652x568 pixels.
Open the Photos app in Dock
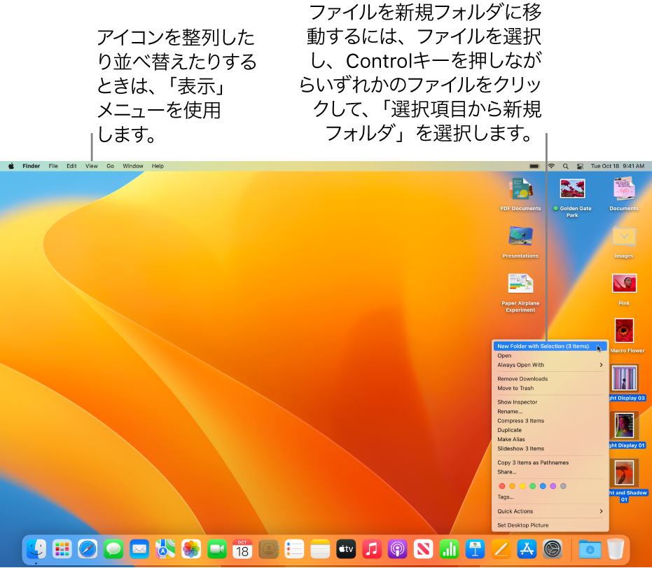pos(191,549)
